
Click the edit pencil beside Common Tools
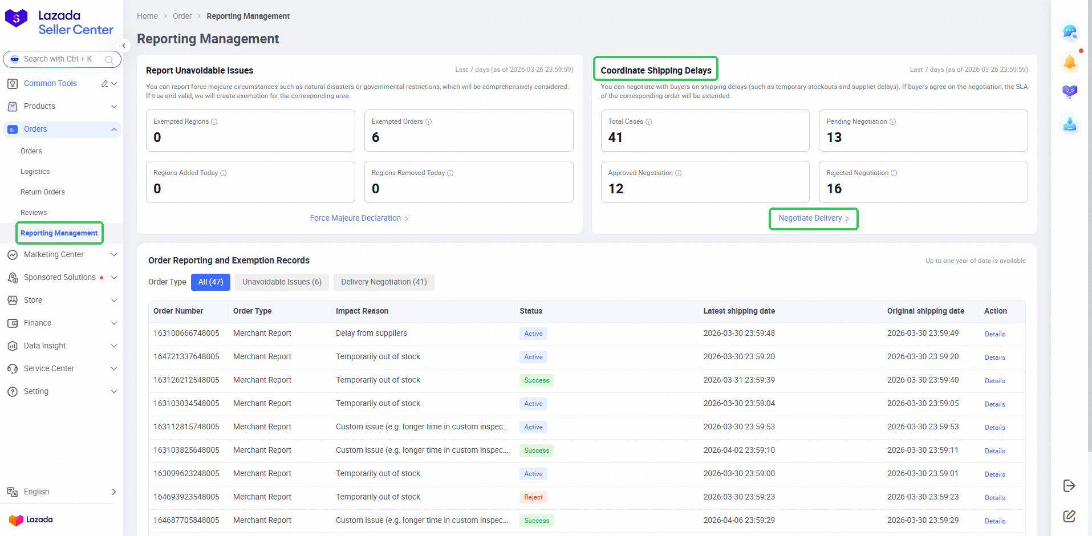(x=105, y=84)
